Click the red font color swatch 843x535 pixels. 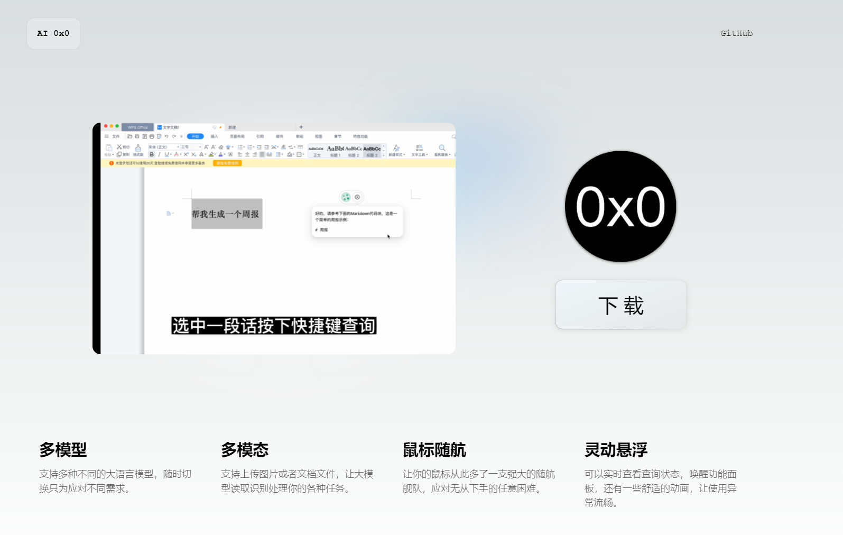(177, 155)
